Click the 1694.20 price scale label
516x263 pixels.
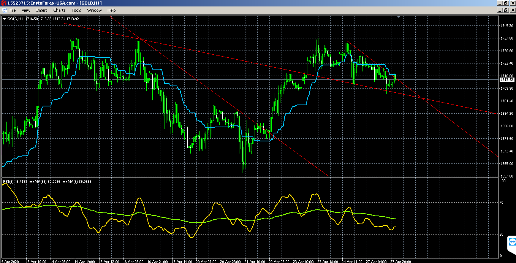point(507,114)
